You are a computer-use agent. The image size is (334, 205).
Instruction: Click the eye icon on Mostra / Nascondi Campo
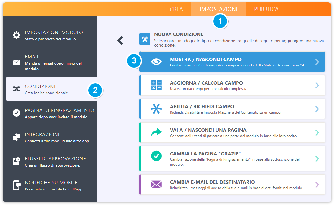click(156, 62)
